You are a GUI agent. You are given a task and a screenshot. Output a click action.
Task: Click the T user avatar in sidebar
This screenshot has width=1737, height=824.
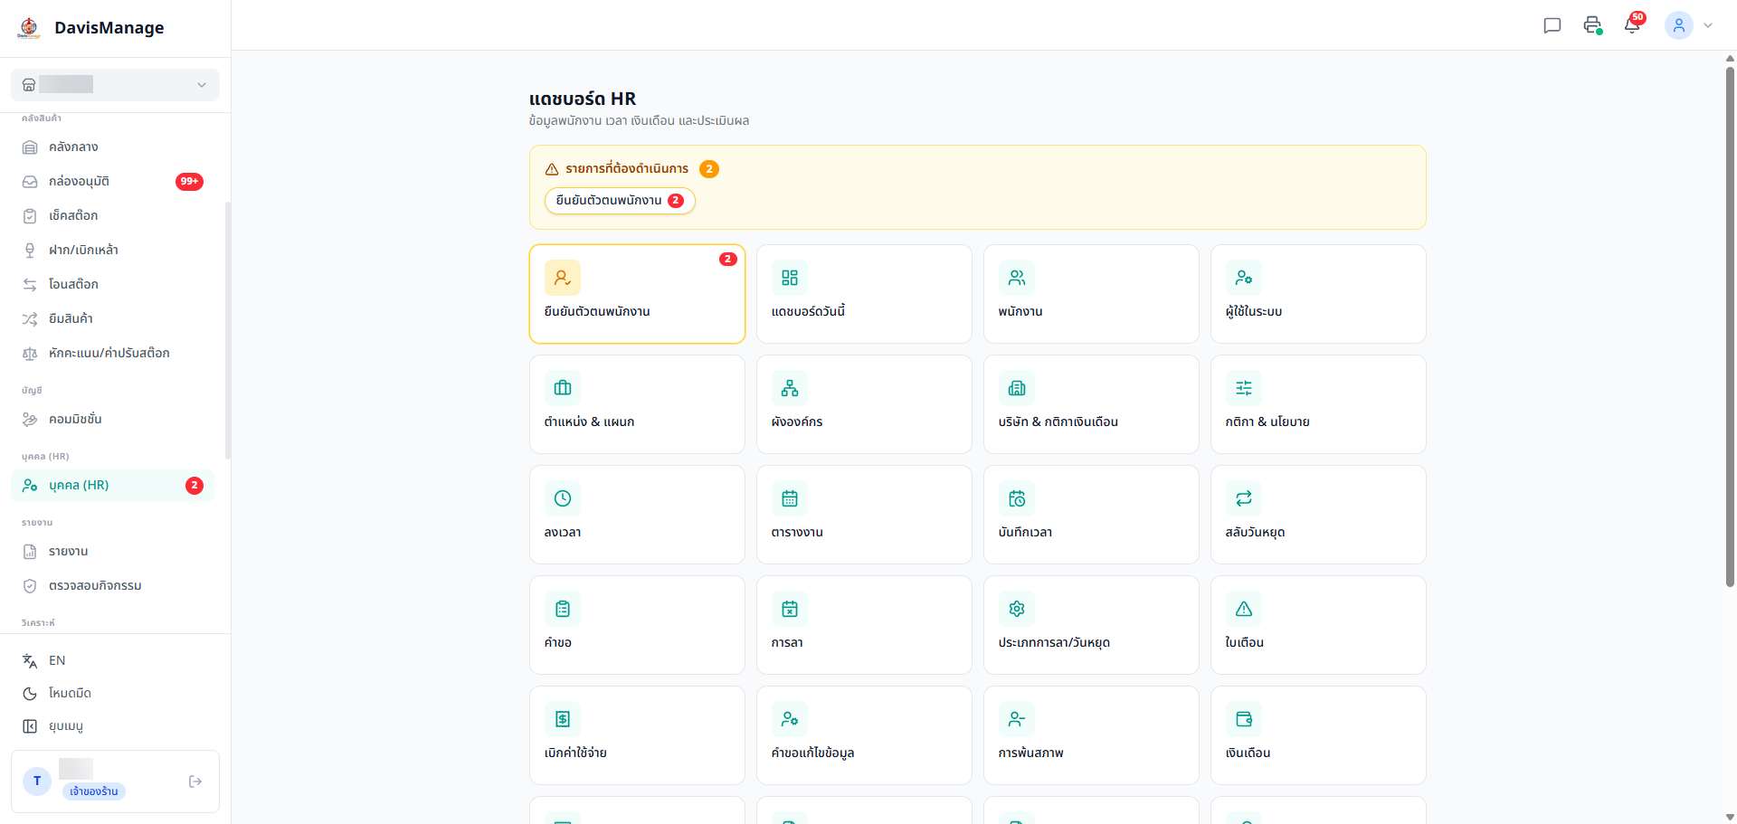[x=37, y=781]
